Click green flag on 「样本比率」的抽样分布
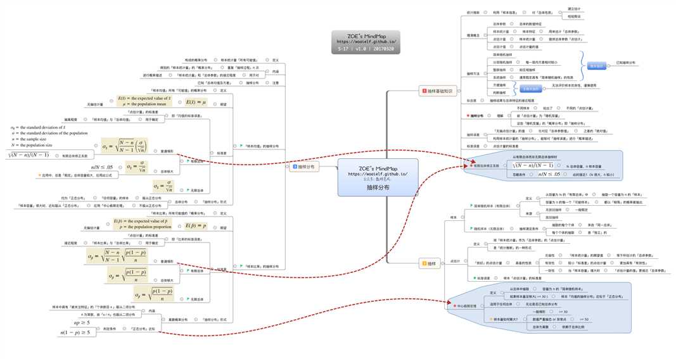Image resolution: width=676 pixels, height=359 pixels. pyautogui.click(x=241, y=267)
